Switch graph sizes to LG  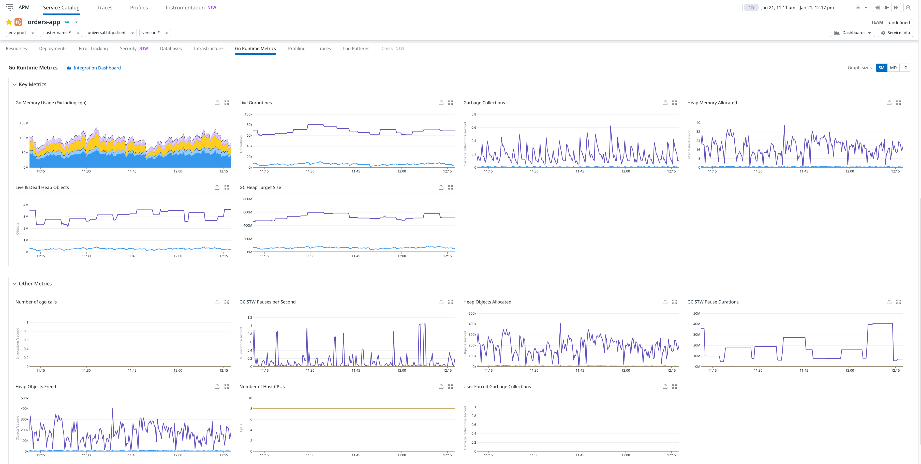click(x=904, y=68)
